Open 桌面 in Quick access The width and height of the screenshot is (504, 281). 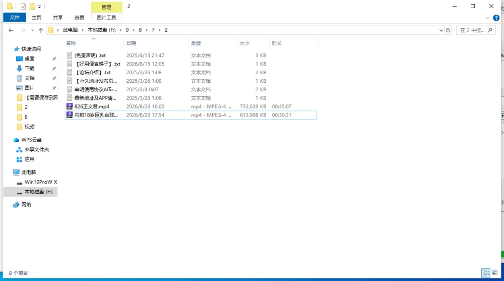pyautogui.click(x=30, y=59)
